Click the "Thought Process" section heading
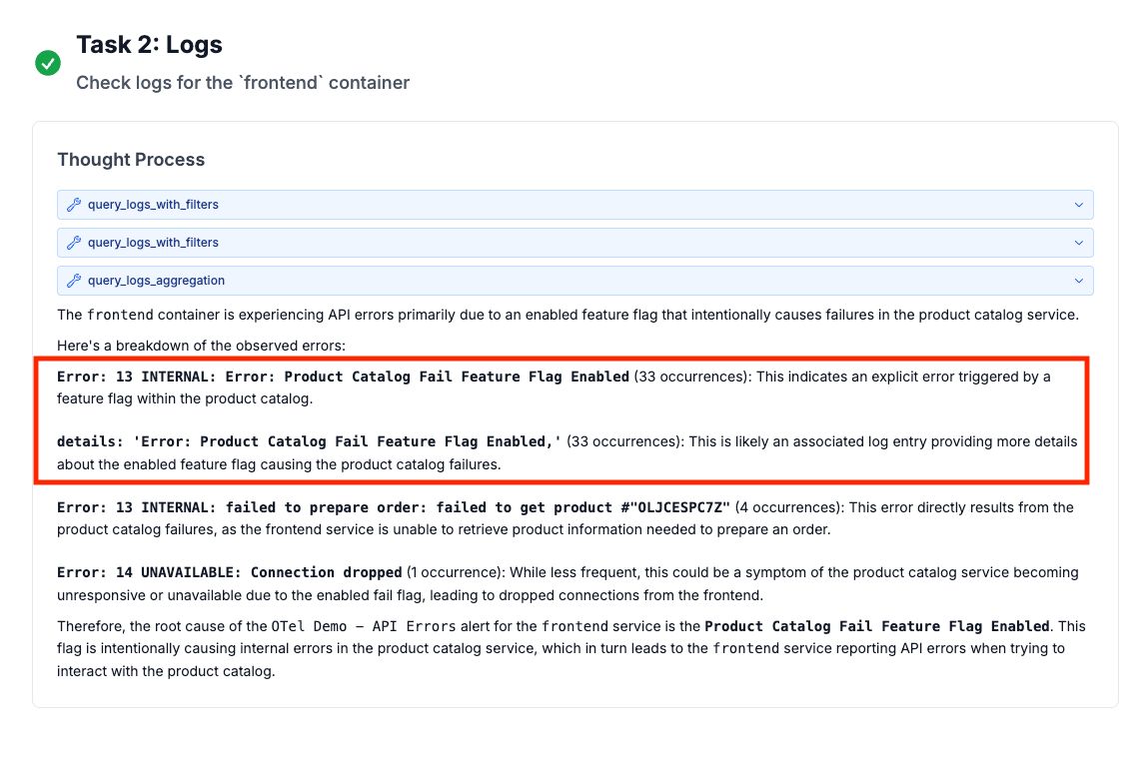Screen dimensions: 1135x765 (x=131, y=160)
